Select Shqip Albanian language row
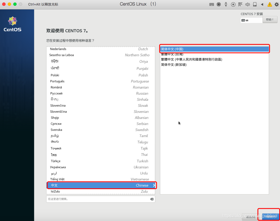 pyautogui.click(x=101, y=117)
